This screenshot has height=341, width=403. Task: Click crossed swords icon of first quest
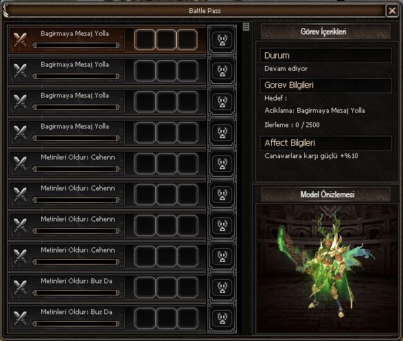[20, 39]
